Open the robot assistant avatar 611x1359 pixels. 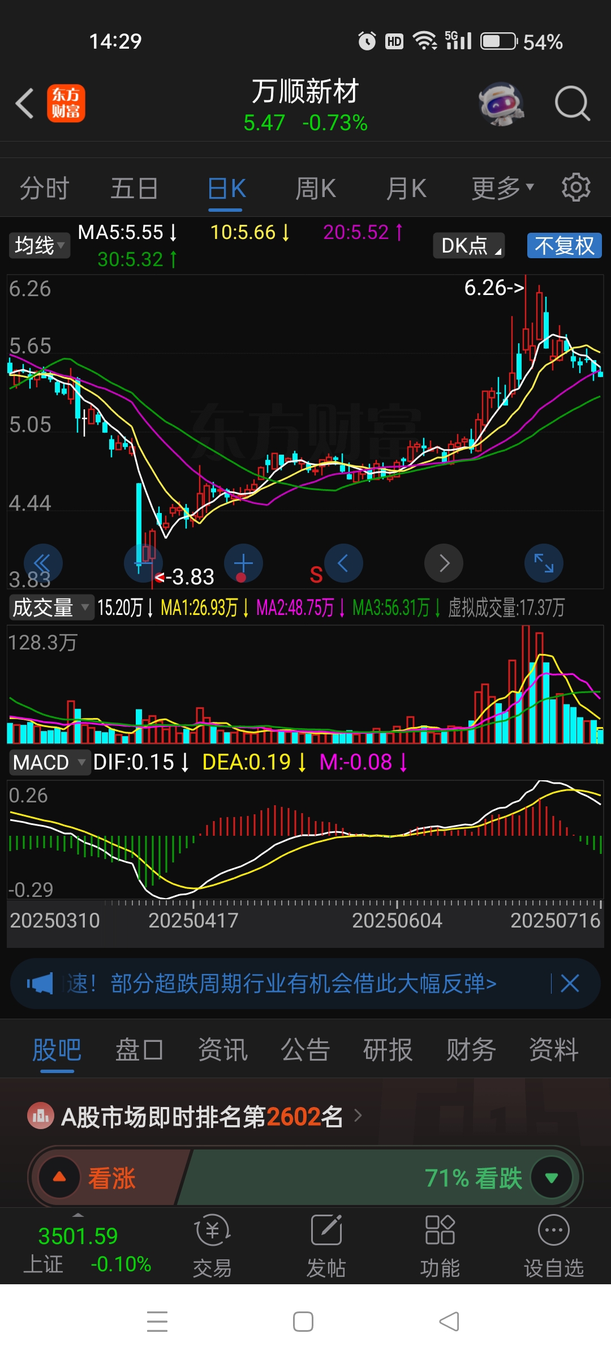point(501,104)
